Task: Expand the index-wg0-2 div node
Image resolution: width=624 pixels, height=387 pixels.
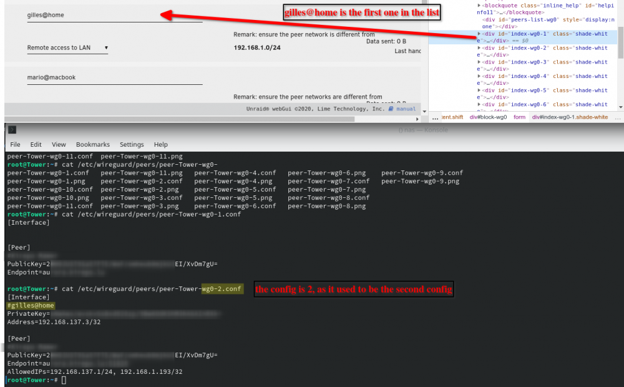Action: tap(479, 48)
